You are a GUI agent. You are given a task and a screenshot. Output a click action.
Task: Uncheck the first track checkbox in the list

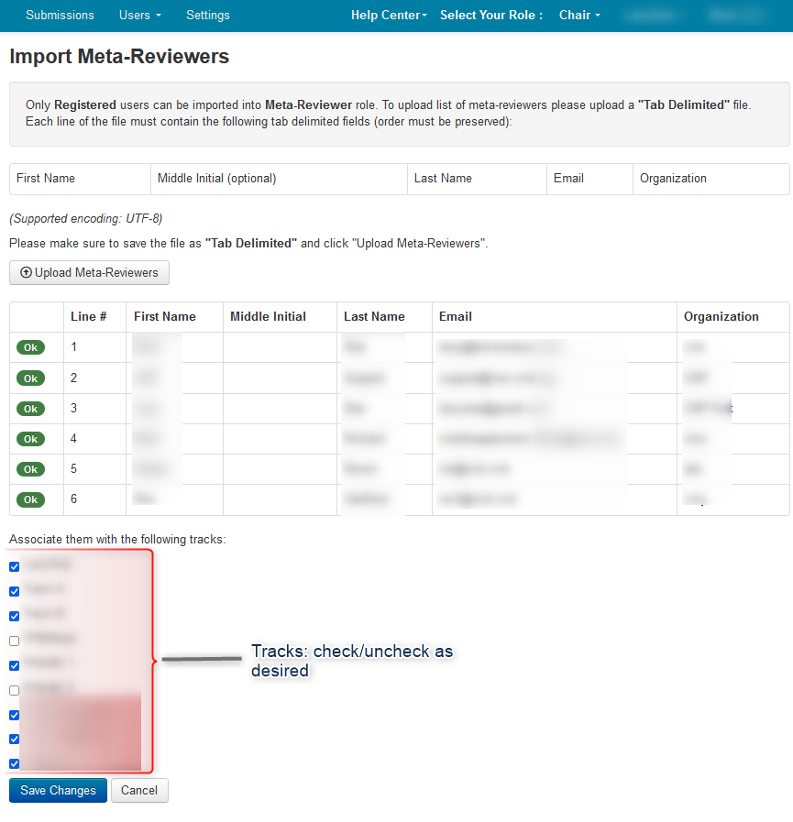[x=14, y=566]
